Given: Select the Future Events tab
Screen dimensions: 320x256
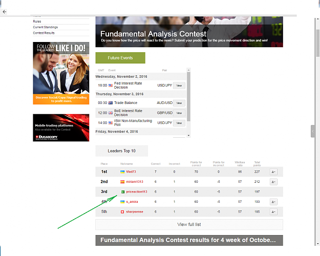Looking at the screenshot, I should (120, 58).
